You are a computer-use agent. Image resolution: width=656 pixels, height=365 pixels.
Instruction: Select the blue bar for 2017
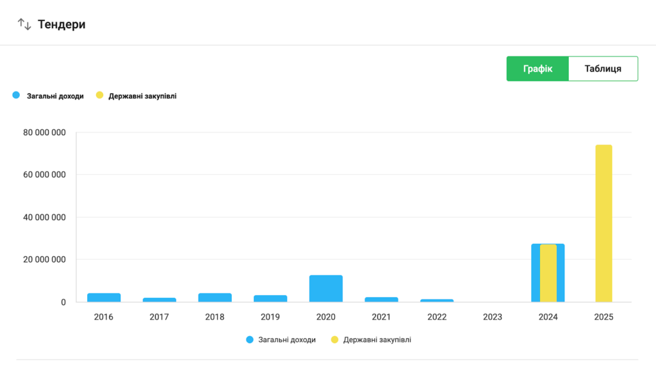[159, 300]
